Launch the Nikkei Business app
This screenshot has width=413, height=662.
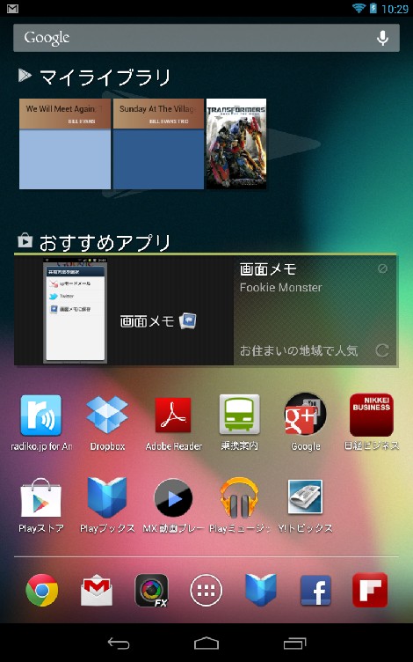pos(372,416)
